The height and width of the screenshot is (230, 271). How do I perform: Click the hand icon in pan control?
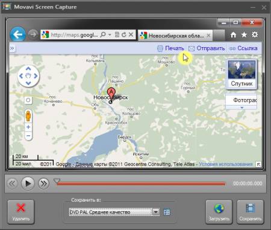[28, 76]
